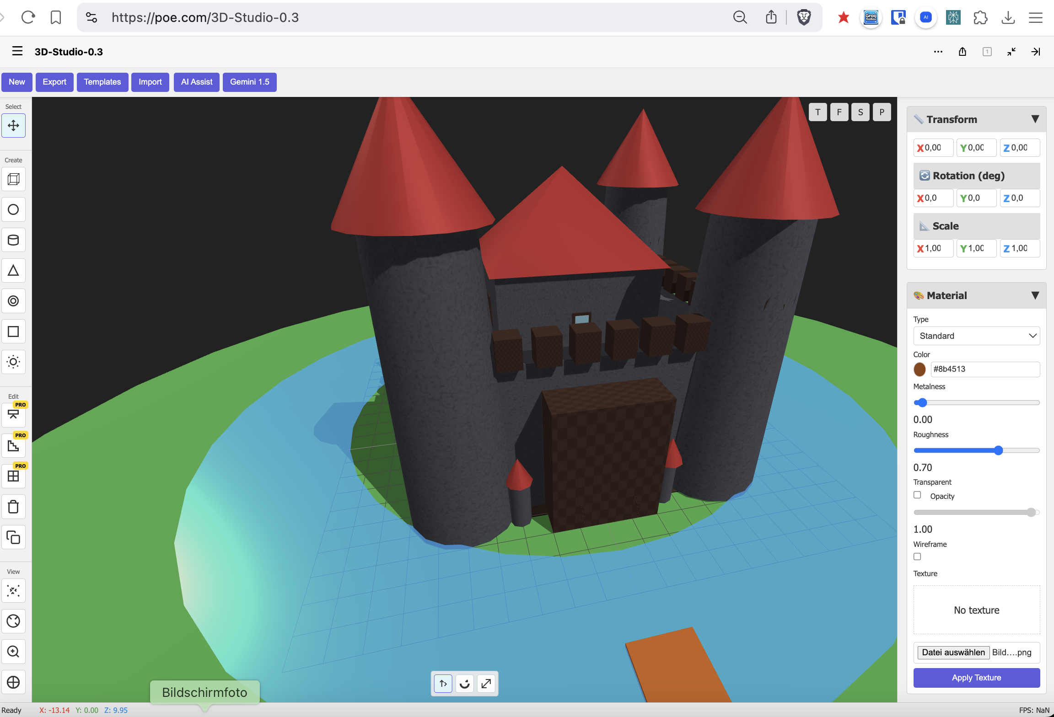Click the scale Z input field
This screenshot has width=1054, height=717.
[1020, 248]
